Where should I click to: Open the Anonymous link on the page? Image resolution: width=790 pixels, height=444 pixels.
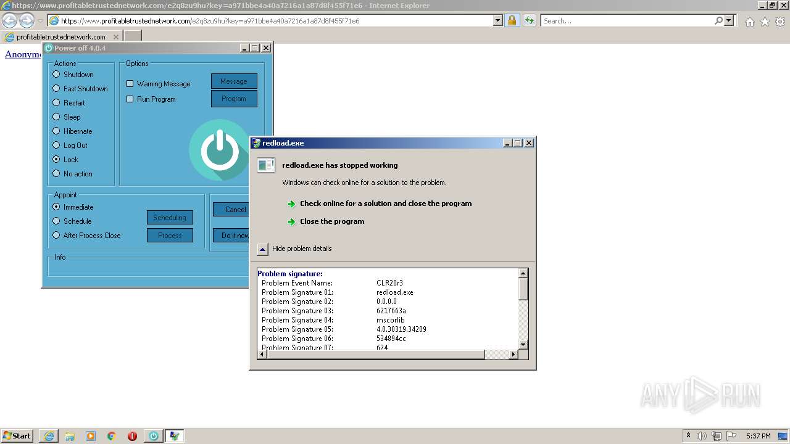tap(23, 54)
